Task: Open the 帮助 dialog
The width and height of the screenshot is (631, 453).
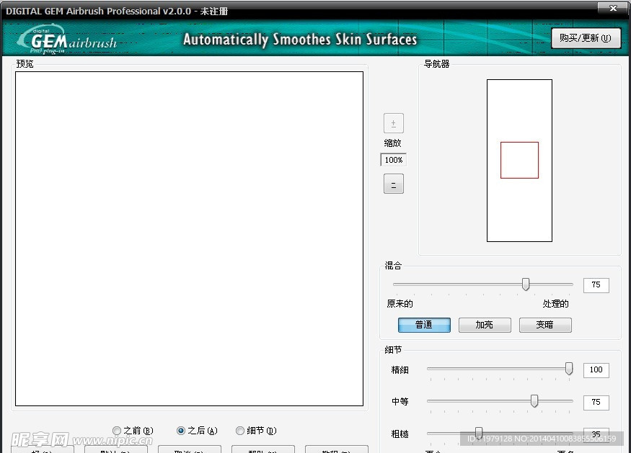Action: pyautogui.click(x=263, y=449)
